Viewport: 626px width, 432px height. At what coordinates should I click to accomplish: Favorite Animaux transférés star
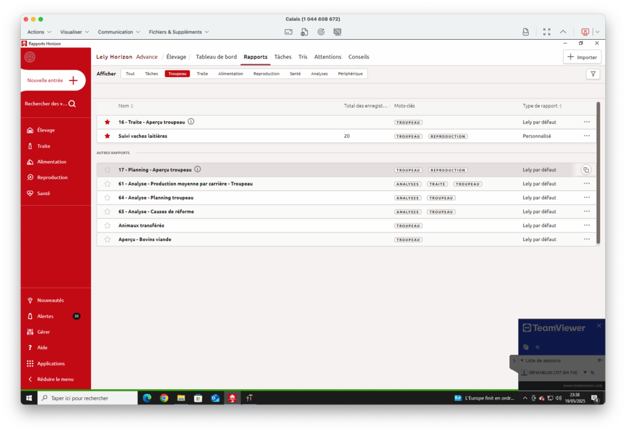click(108, 226)
